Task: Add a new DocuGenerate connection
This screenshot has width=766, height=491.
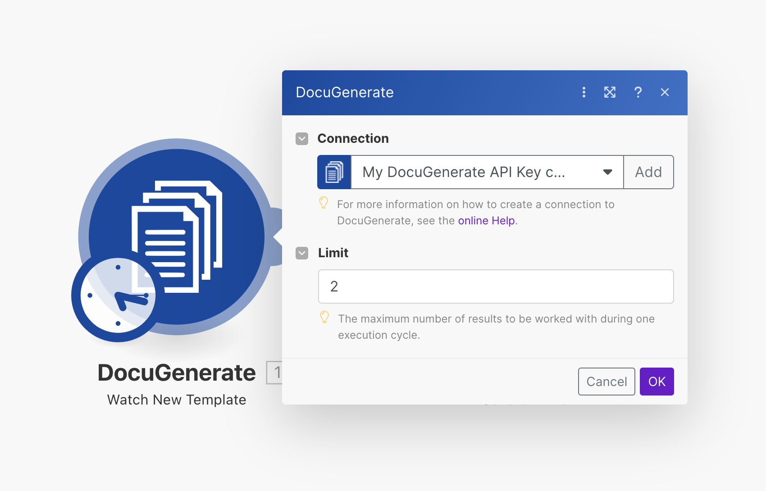Action: tap(648, 172)
